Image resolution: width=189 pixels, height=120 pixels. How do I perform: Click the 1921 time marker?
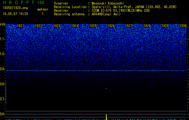[x=21, y=26]
